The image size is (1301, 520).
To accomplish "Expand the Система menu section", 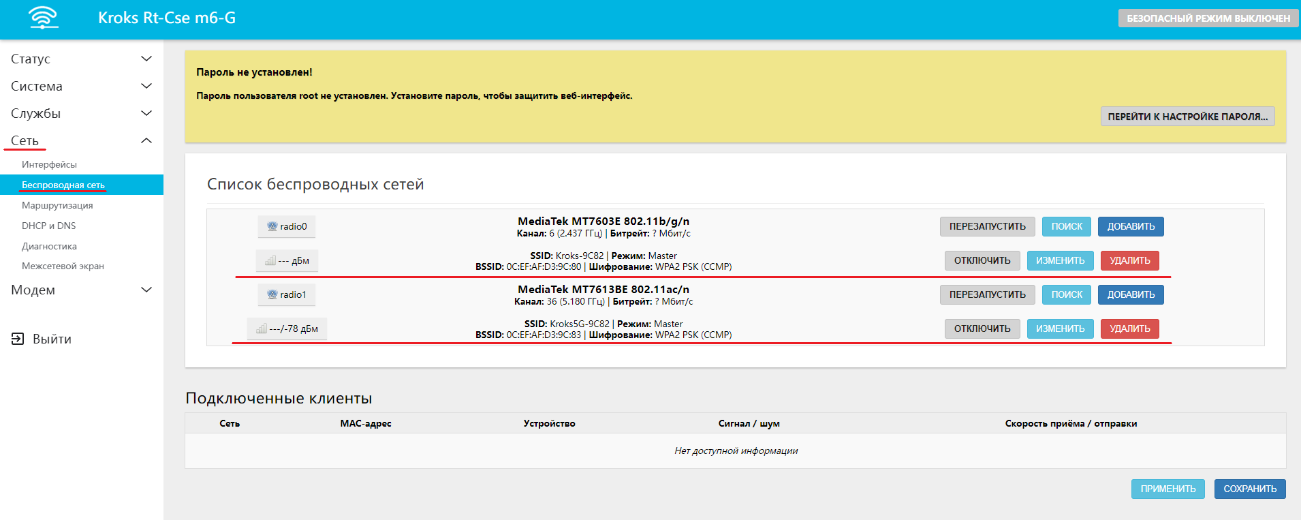I will pyautogui.click(x=81, y=86).
